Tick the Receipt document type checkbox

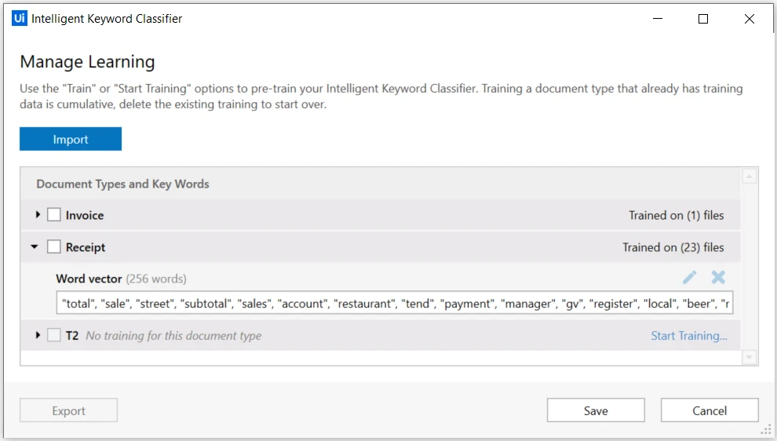click(54, 246)
